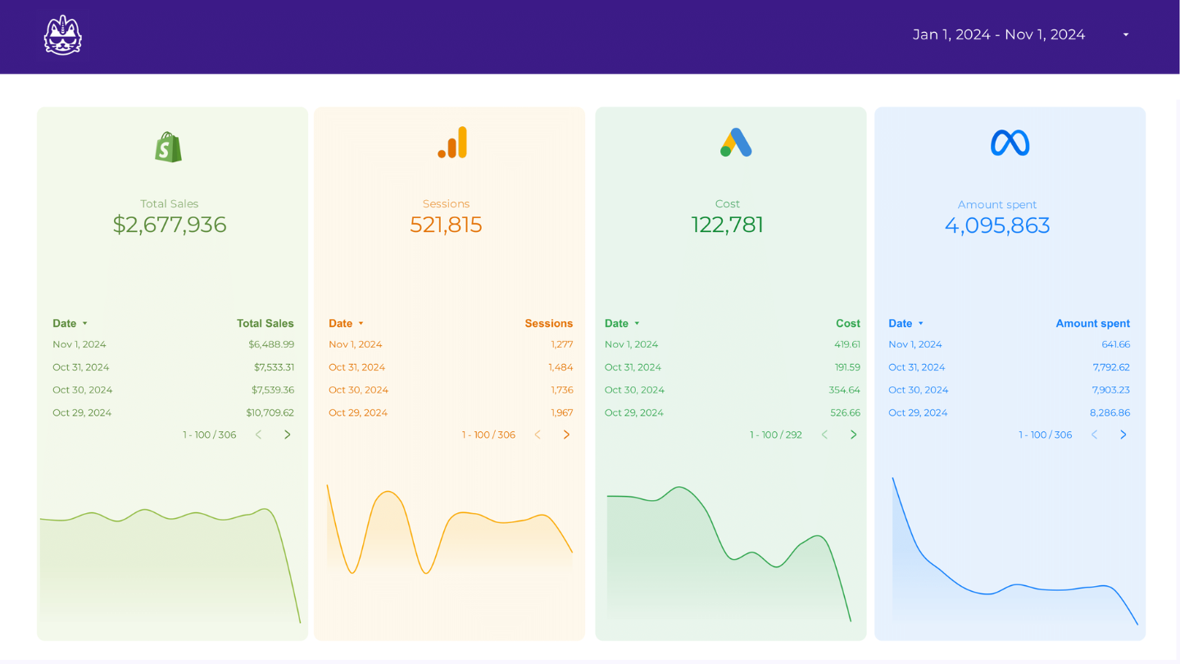This screenshot has width=1180, height=664.
Task: Click the Amount spent column header
Action: pos(1092,324)
